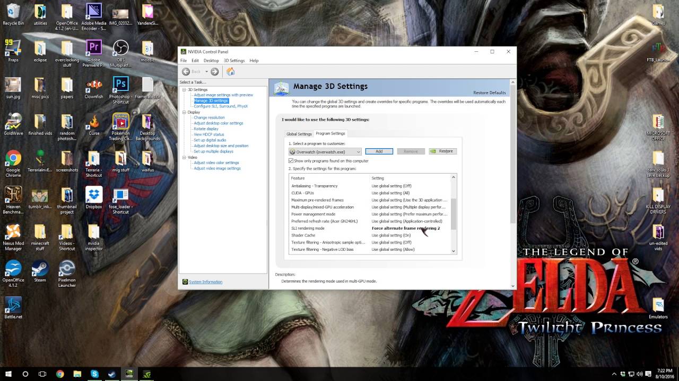Open Windows Start button
This screenshot has height=381, width=679.
(8, 374)
